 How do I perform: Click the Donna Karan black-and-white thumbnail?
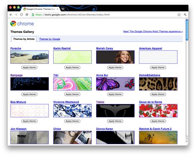click(115, 137)
